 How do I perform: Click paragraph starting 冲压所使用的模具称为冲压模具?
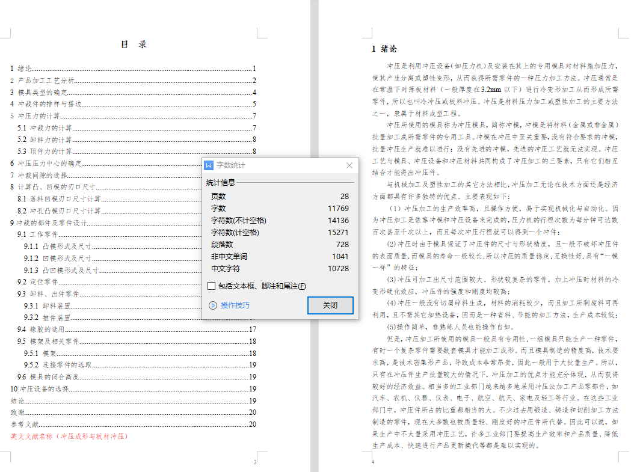(x=495, y=149)
